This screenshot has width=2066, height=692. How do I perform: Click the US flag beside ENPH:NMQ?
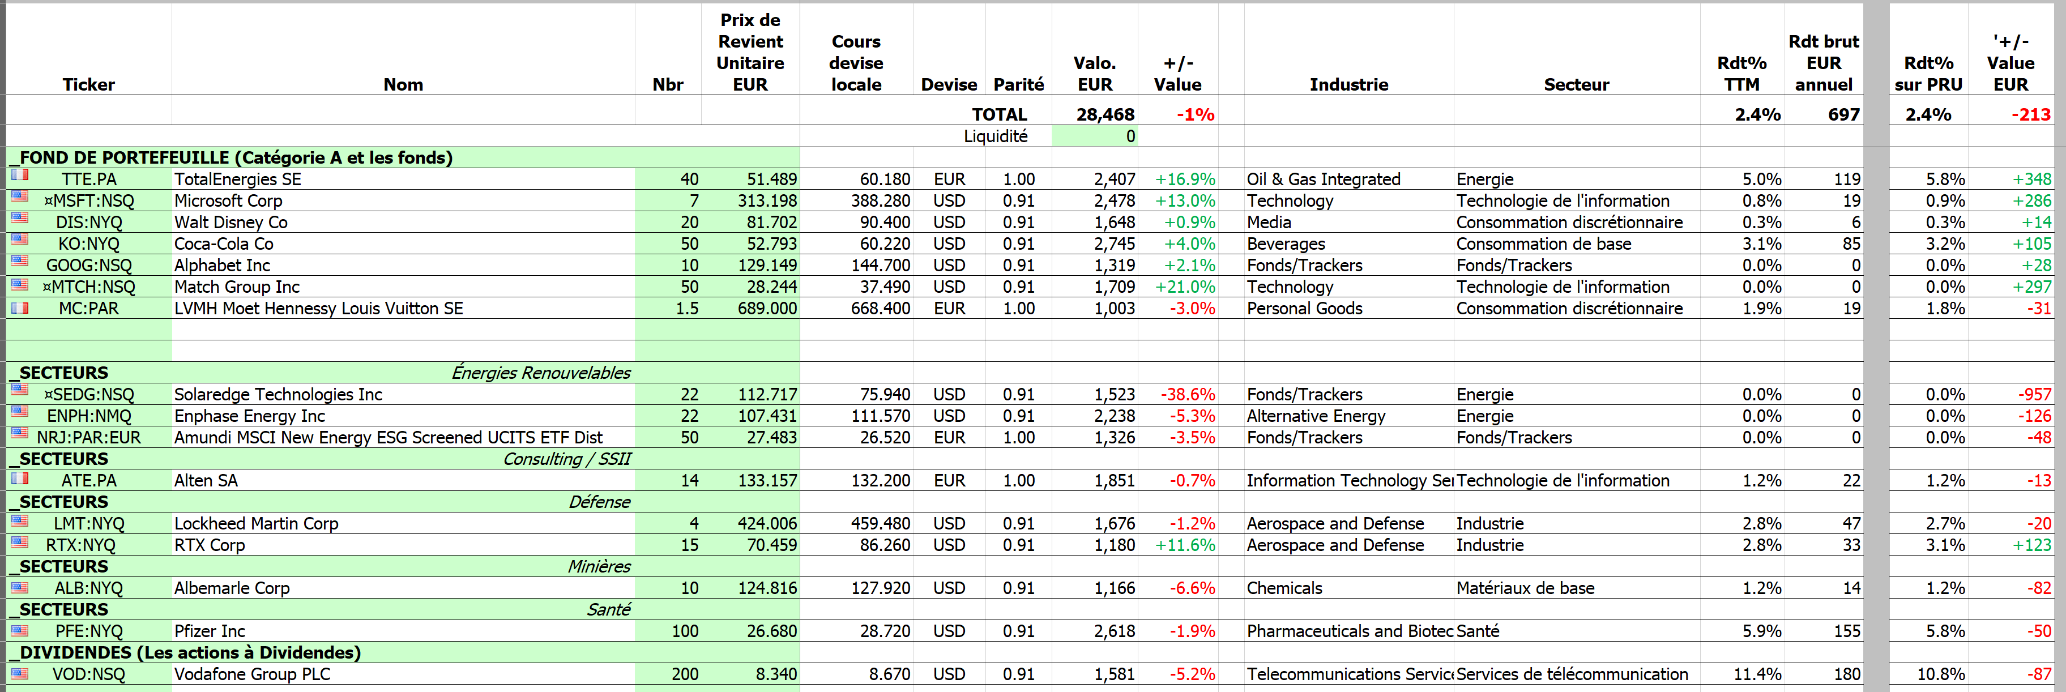pos(19,411)
